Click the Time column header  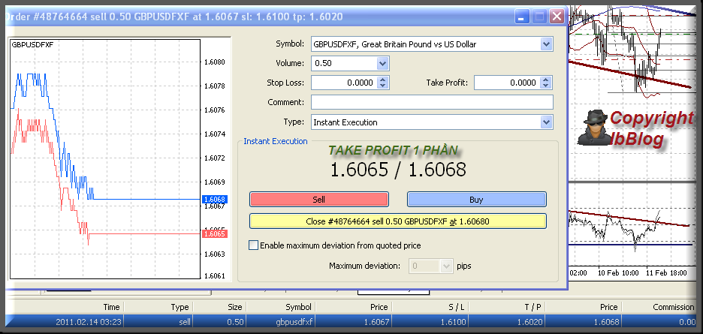click(112, 307)
